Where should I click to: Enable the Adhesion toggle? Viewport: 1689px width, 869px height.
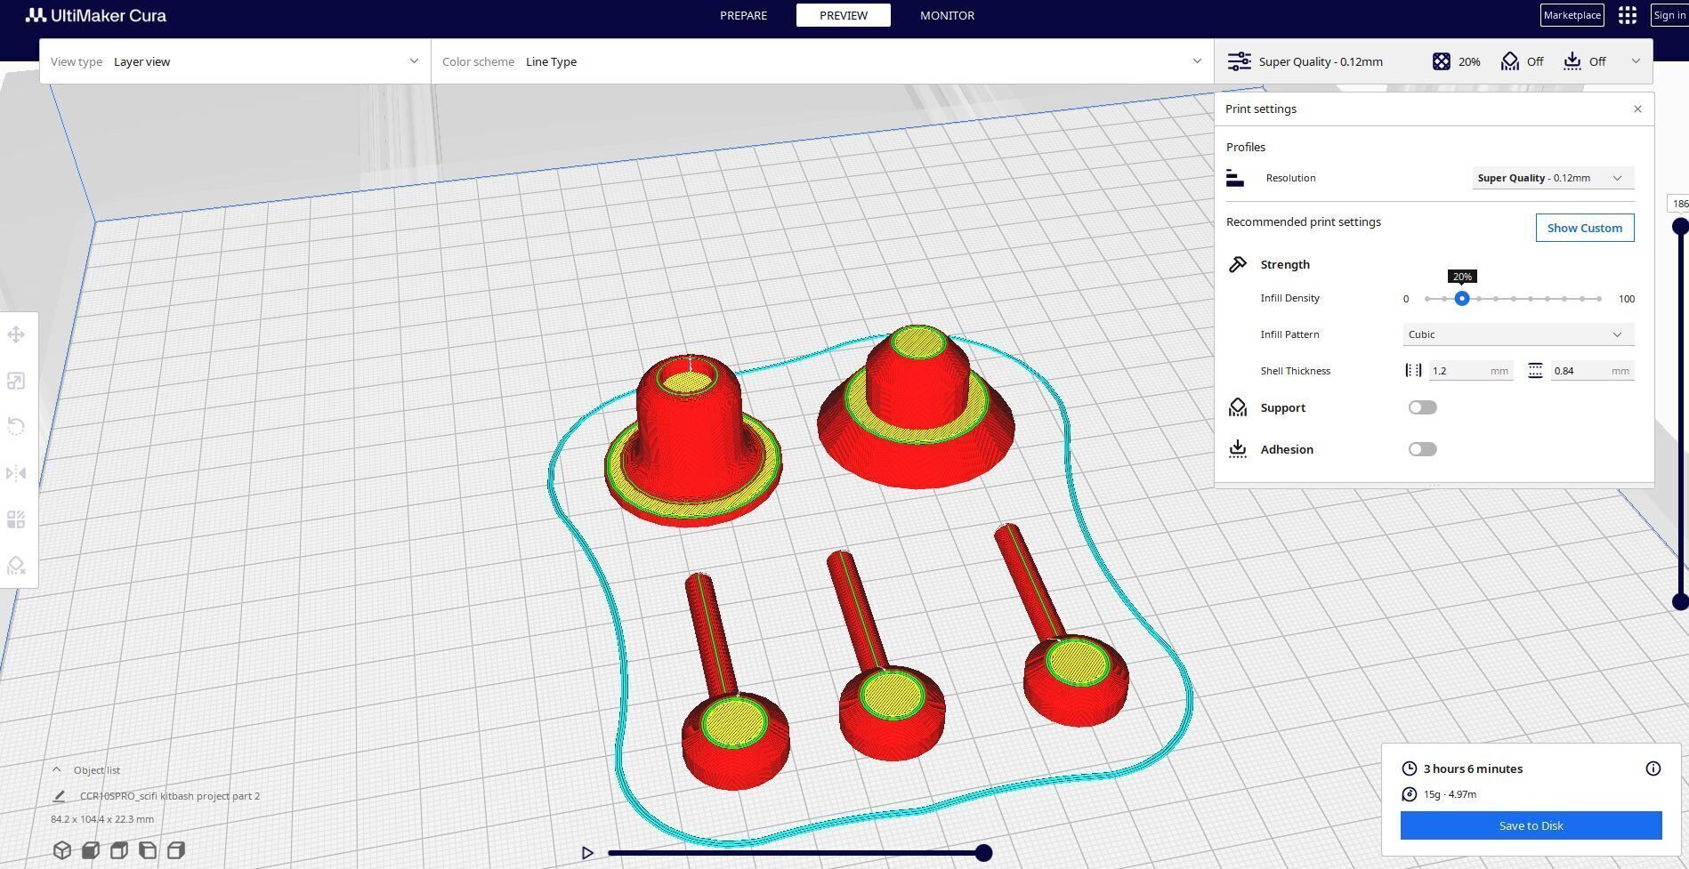1423,449
